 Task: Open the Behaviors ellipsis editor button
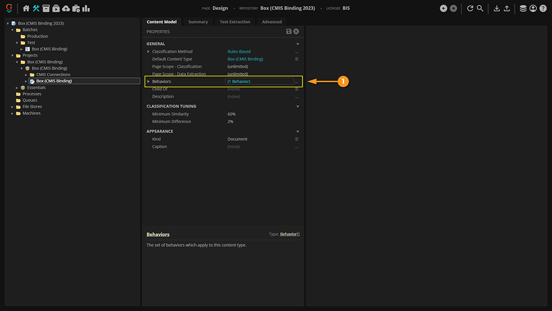[x=296, y=82]
